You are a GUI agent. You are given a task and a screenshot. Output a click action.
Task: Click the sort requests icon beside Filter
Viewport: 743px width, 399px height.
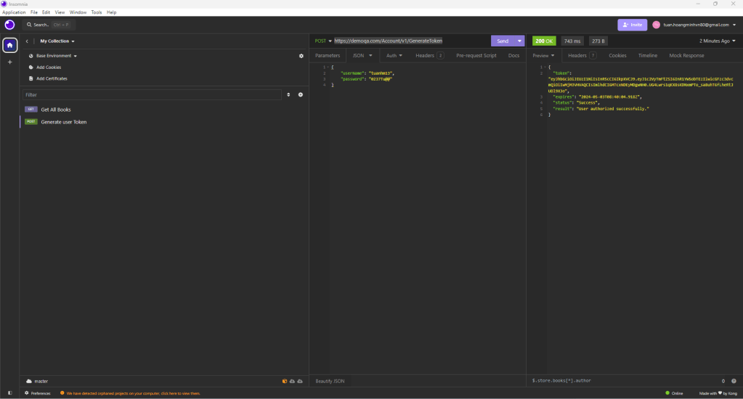click(x=288, y=95)
